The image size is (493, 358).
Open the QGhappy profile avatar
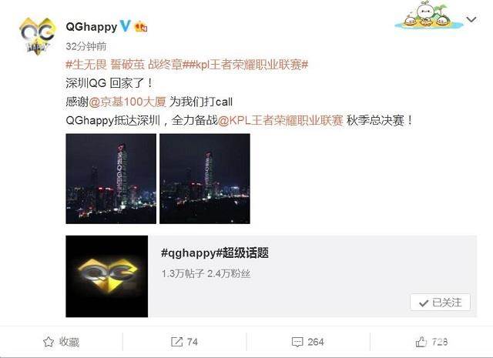(x=37, y=36)
